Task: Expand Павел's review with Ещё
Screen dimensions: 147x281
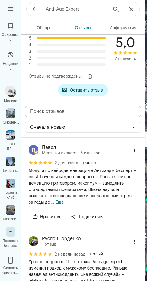Action: [60, 202]
